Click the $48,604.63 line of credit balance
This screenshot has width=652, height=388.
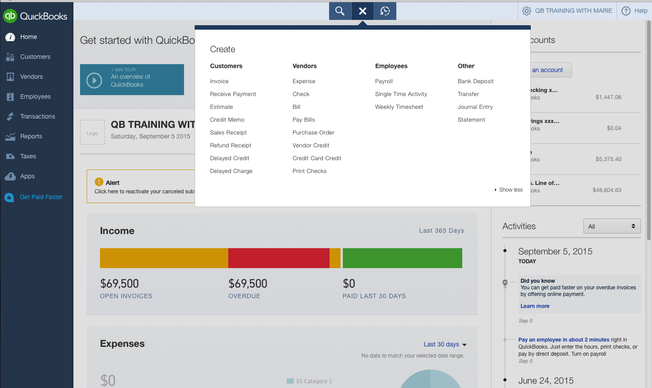tap(607, 190)
